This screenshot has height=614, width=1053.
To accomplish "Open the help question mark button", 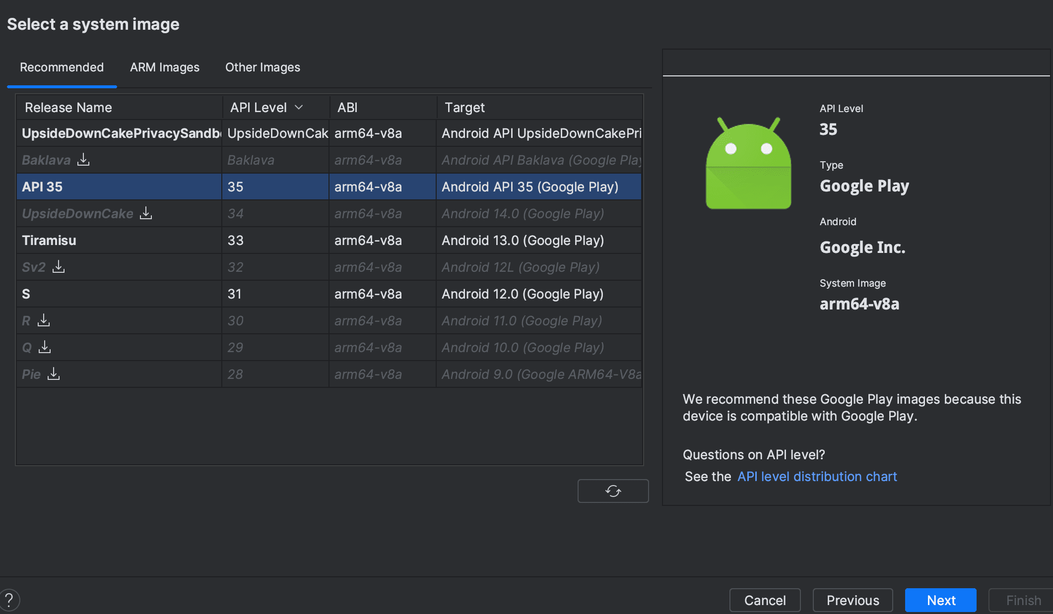I will (x=9, y=600).
